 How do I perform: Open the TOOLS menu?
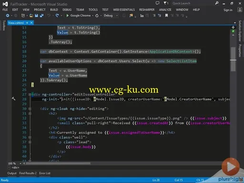point(93,10)
